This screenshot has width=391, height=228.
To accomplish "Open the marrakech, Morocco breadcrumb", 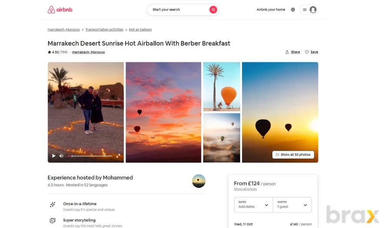I will click(x=63, y=30).
